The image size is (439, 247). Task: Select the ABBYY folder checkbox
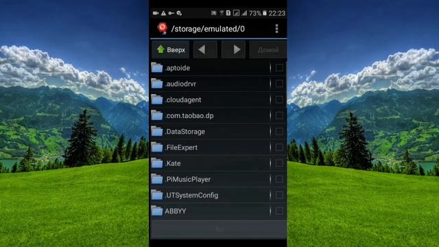tap(279, 211)
